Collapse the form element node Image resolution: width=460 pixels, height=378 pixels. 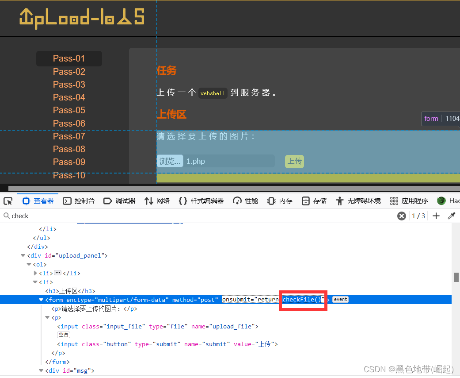coord(41,300)
